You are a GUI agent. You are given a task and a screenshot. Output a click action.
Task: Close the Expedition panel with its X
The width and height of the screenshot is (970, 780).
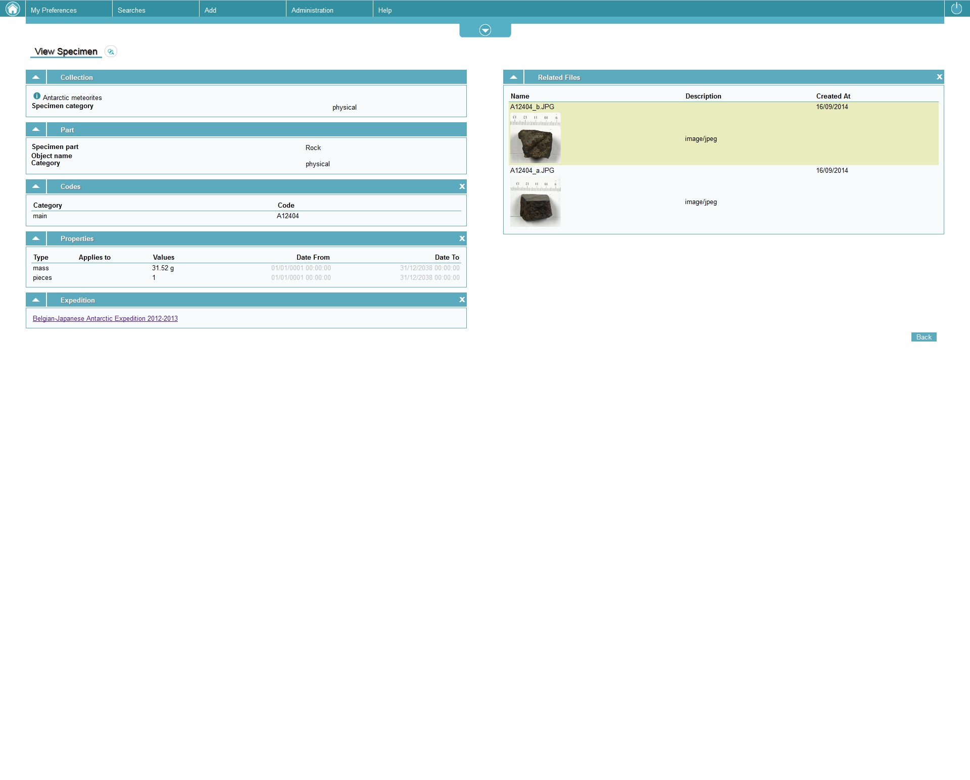click(462, 300)
